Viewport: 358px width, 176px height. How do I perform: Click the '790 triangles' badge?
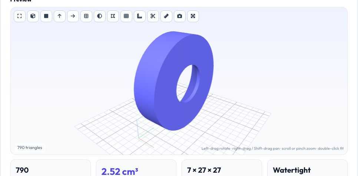pos(30,148)
